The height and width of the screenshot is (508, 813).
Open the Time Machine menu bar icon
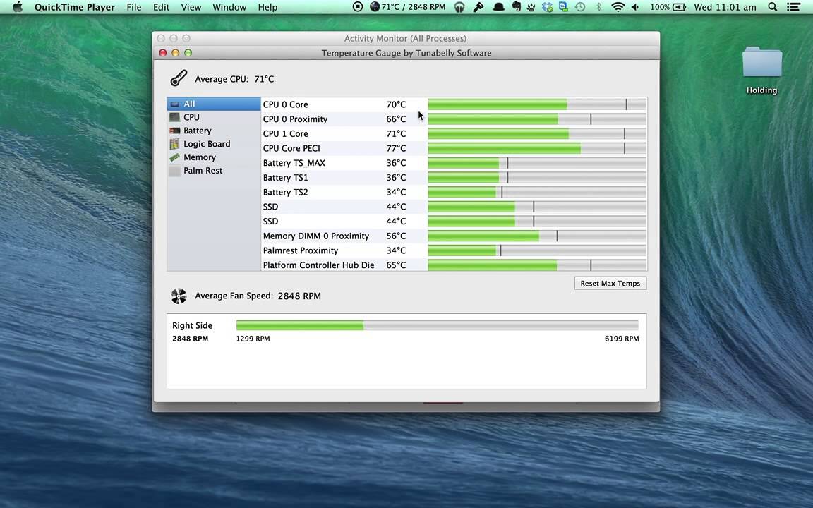point(580,7)
